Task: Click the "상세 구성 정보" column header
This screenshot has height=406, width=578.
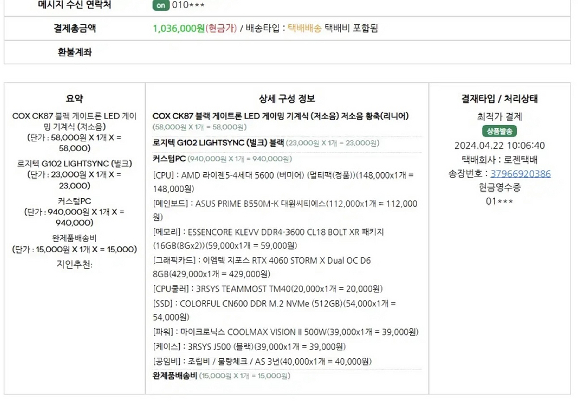Action: [287, 99]
